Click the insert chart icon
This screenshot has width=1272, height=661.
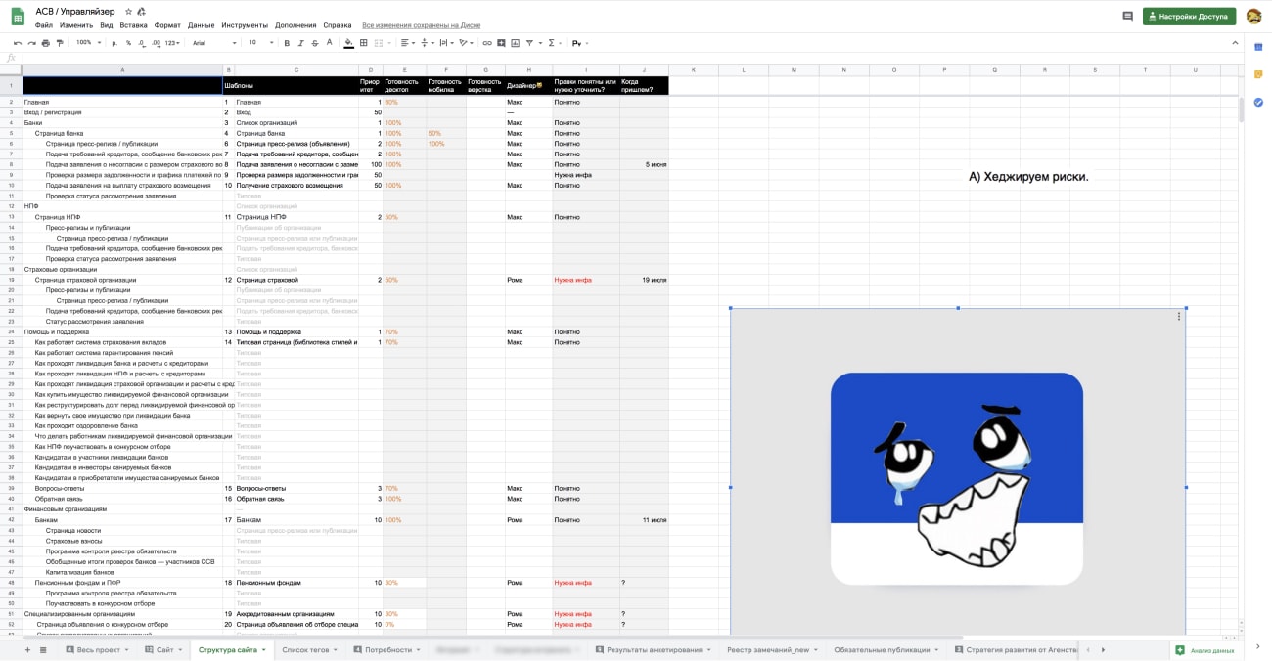(x=515, y=43)
